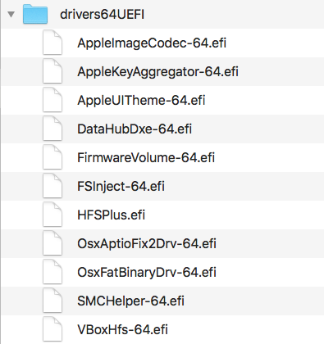Screen dimensions: 324x344
Task: Select the HFSPlus.efi file name
Action: [x=111, y=215]
